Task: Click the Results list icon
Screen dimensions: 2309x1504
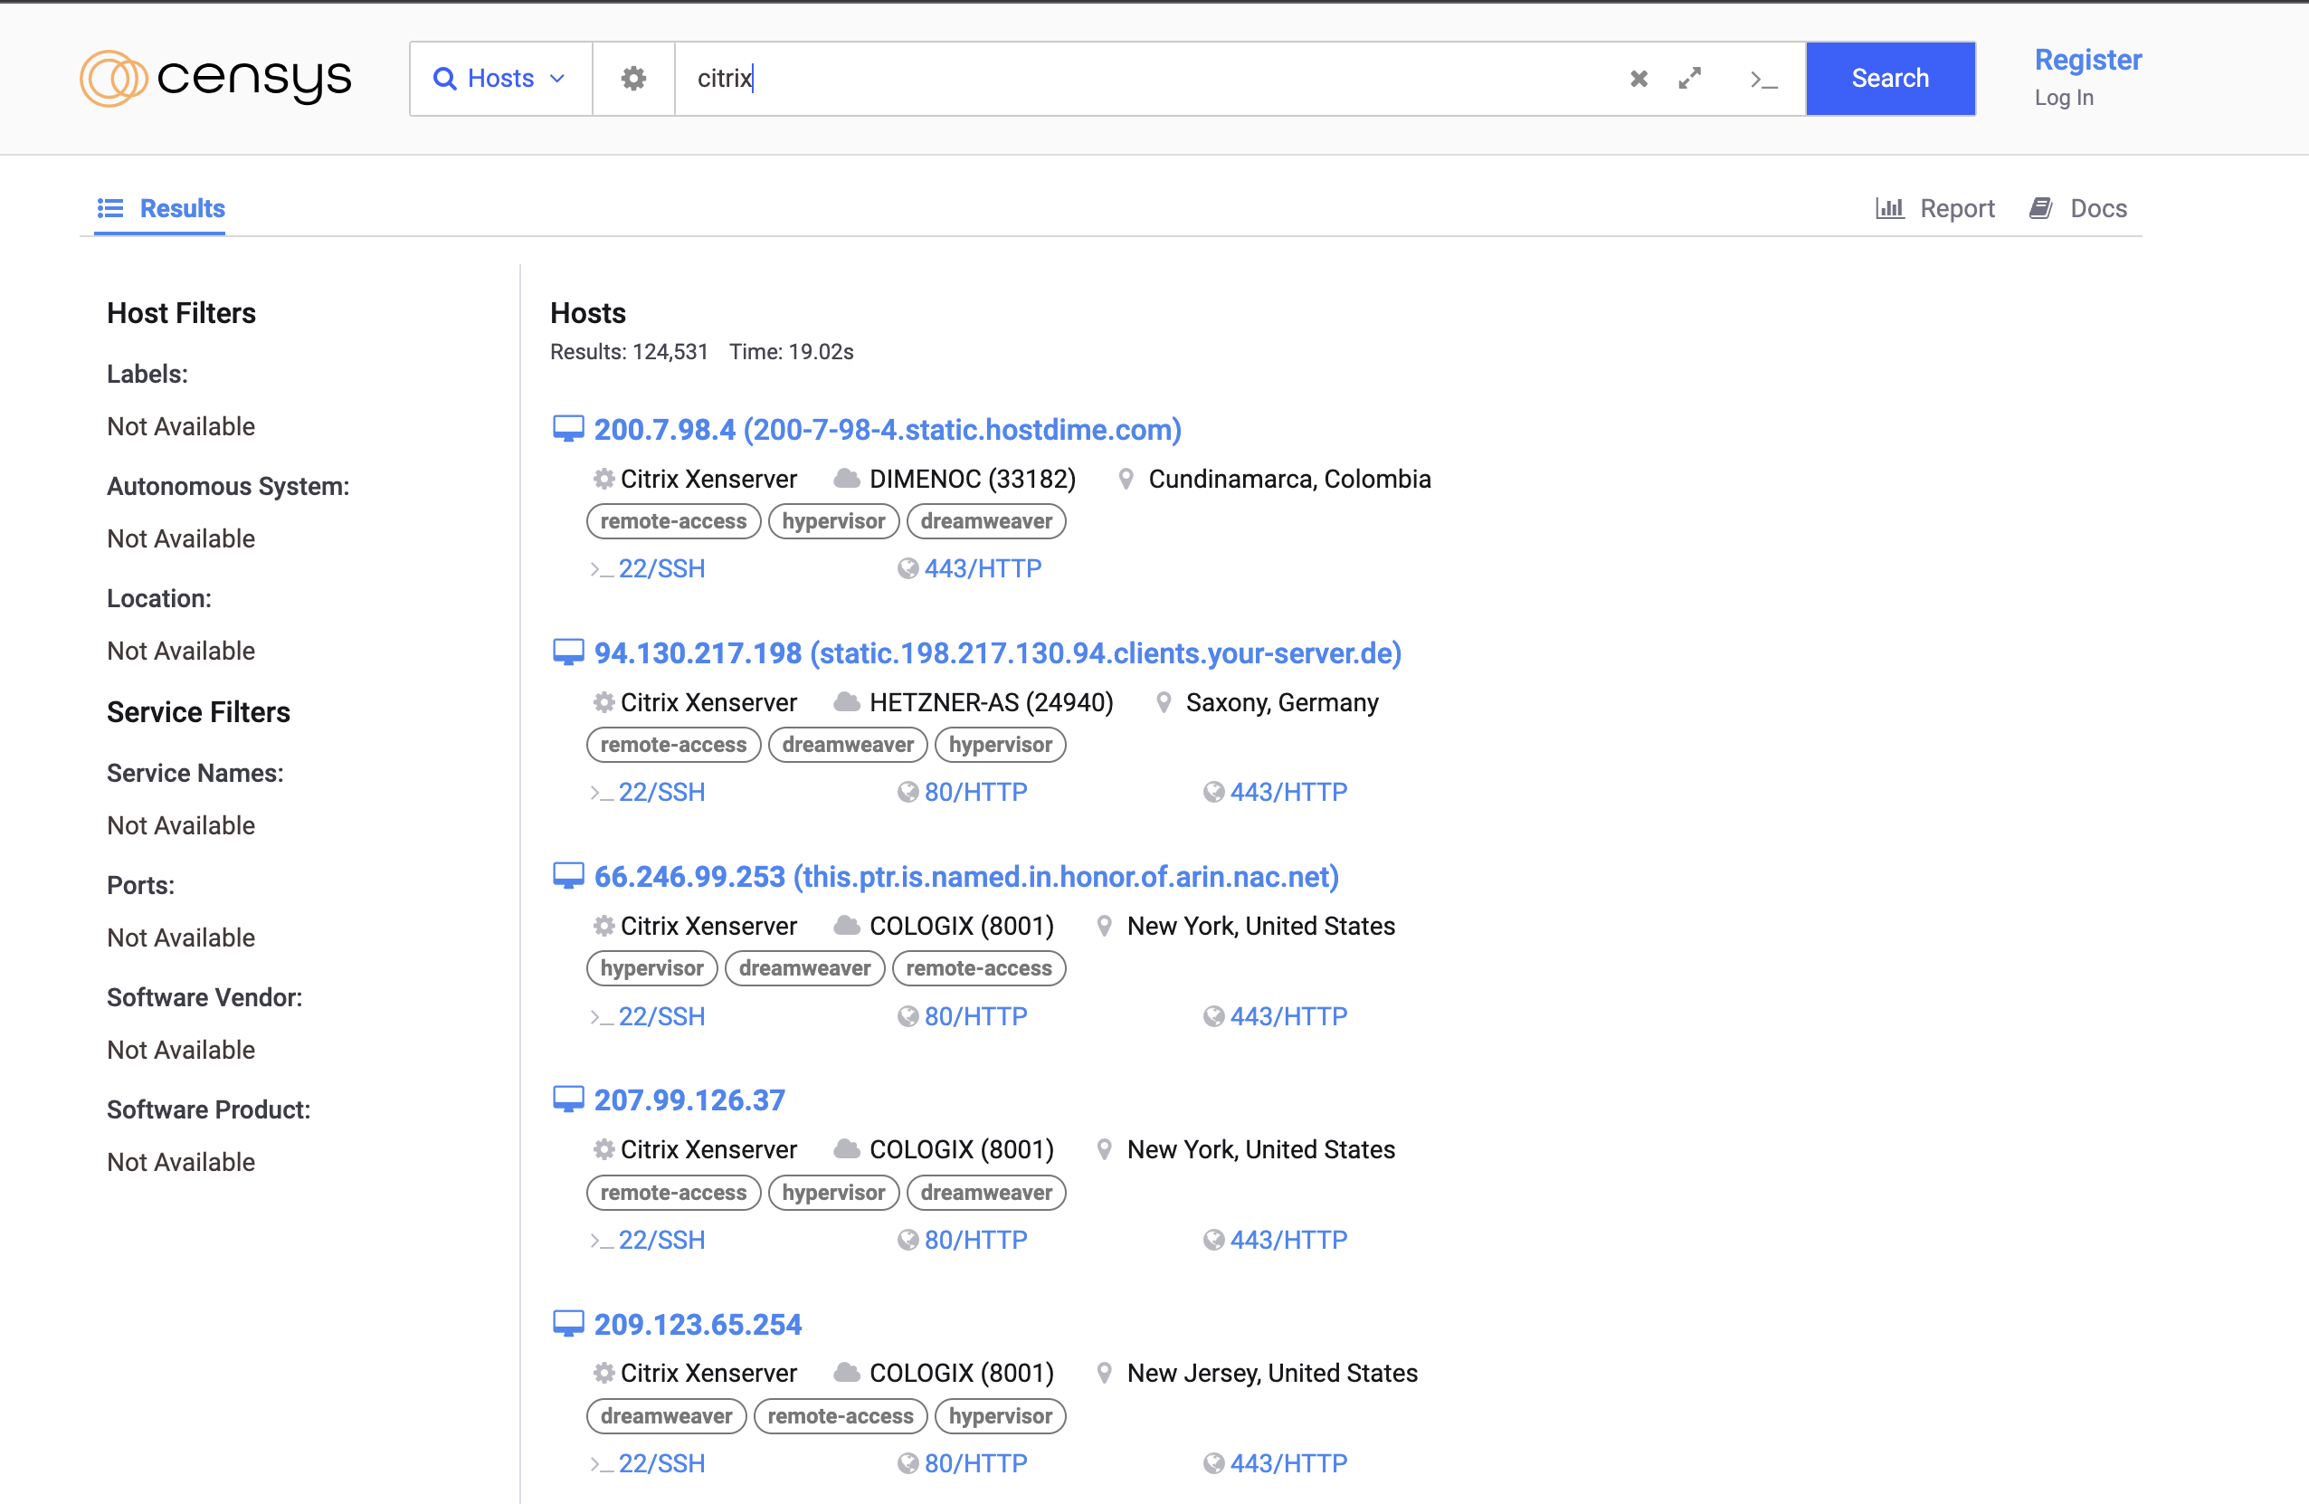Action: point(110,209)
